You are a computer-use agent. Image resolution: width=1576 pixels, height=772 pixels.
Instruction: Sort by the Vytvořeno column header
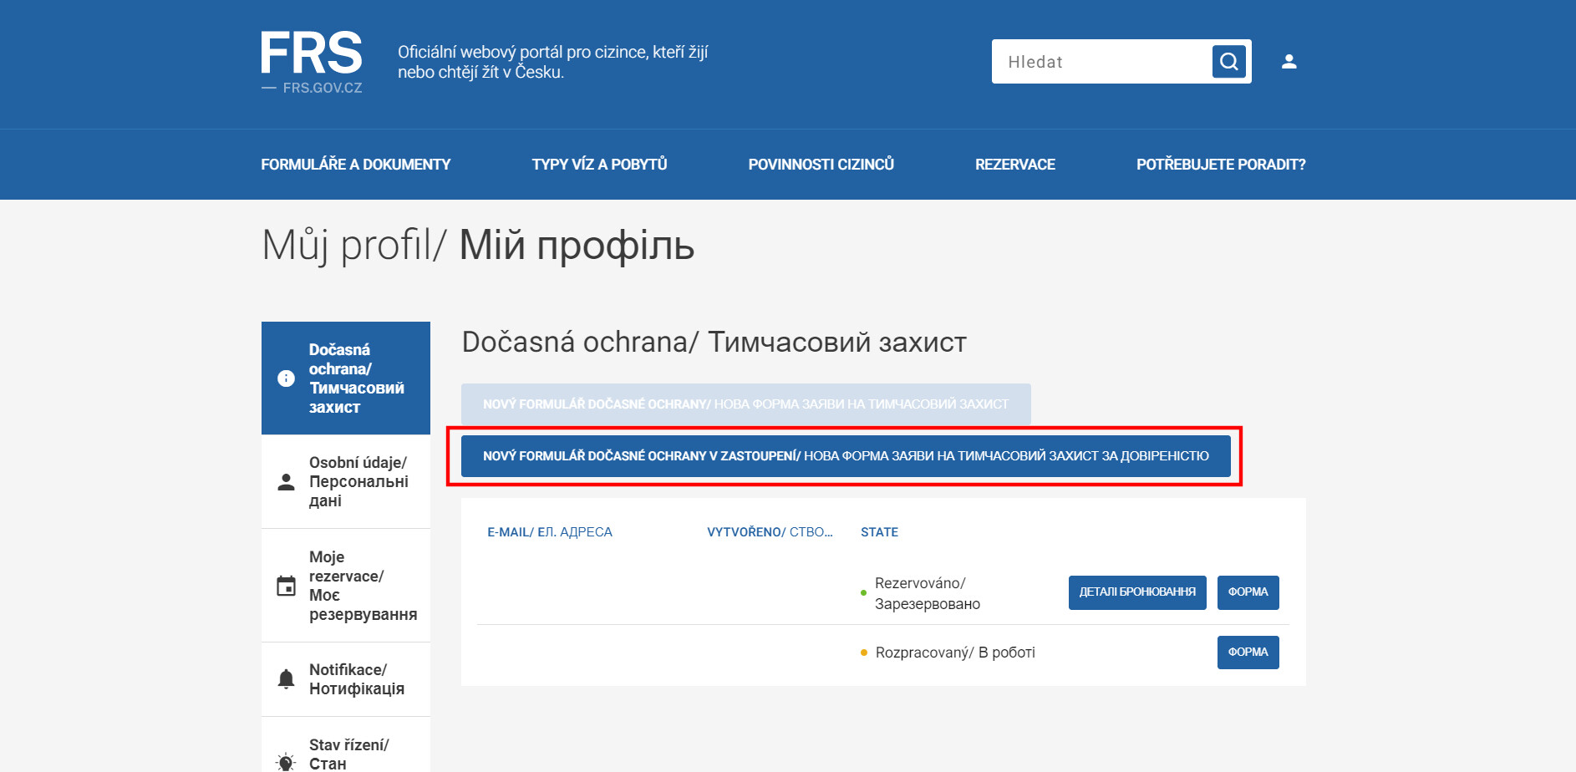coord(770,532)
